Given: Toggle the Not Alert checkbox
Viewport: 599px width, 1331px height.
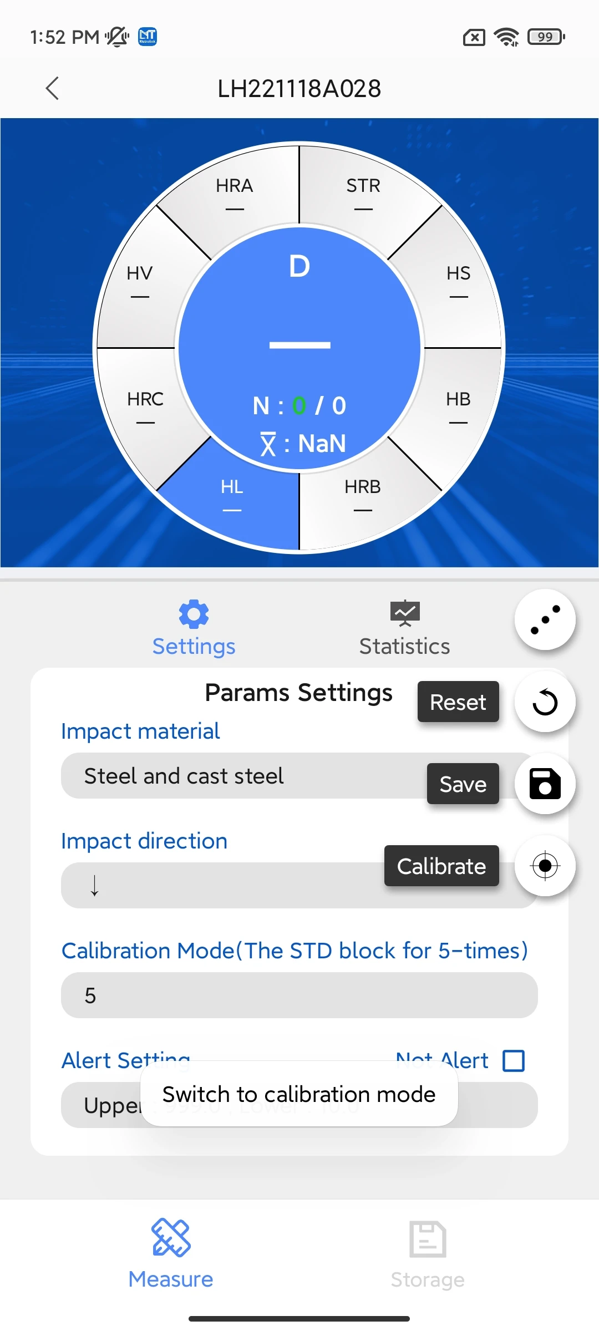Looking at the screenshot, I should click(514, 1061).
